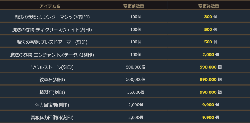Click the 体力回復剤(刻印) item name
The image size is (250, 123).
click(52, 105)
